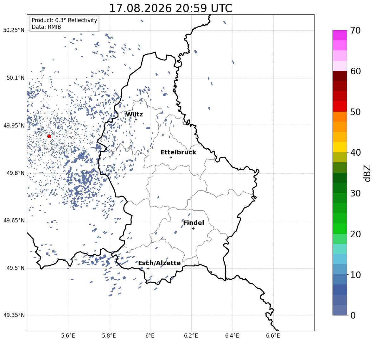Click the 5.8°E longitude label
Image resolution: width=375 pixels, height=342 pixels.
pos(109,336)
